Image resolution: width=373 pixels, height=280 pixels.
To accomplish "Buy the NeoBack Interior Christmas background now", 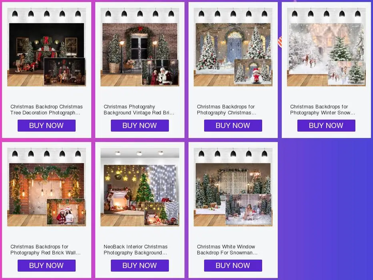I will pos(140,266).
